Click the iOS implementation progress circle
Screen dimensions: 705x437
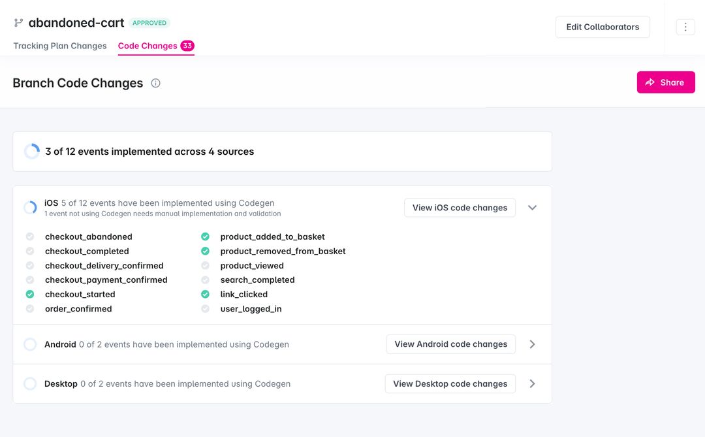pyautogui.click(x=30, y=207)
